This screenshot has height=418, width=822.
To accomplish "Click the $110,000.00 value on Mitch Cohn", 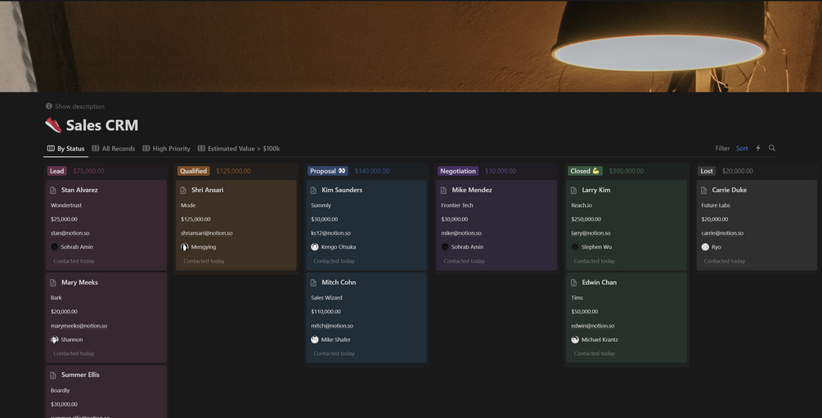I will [326, 312].
